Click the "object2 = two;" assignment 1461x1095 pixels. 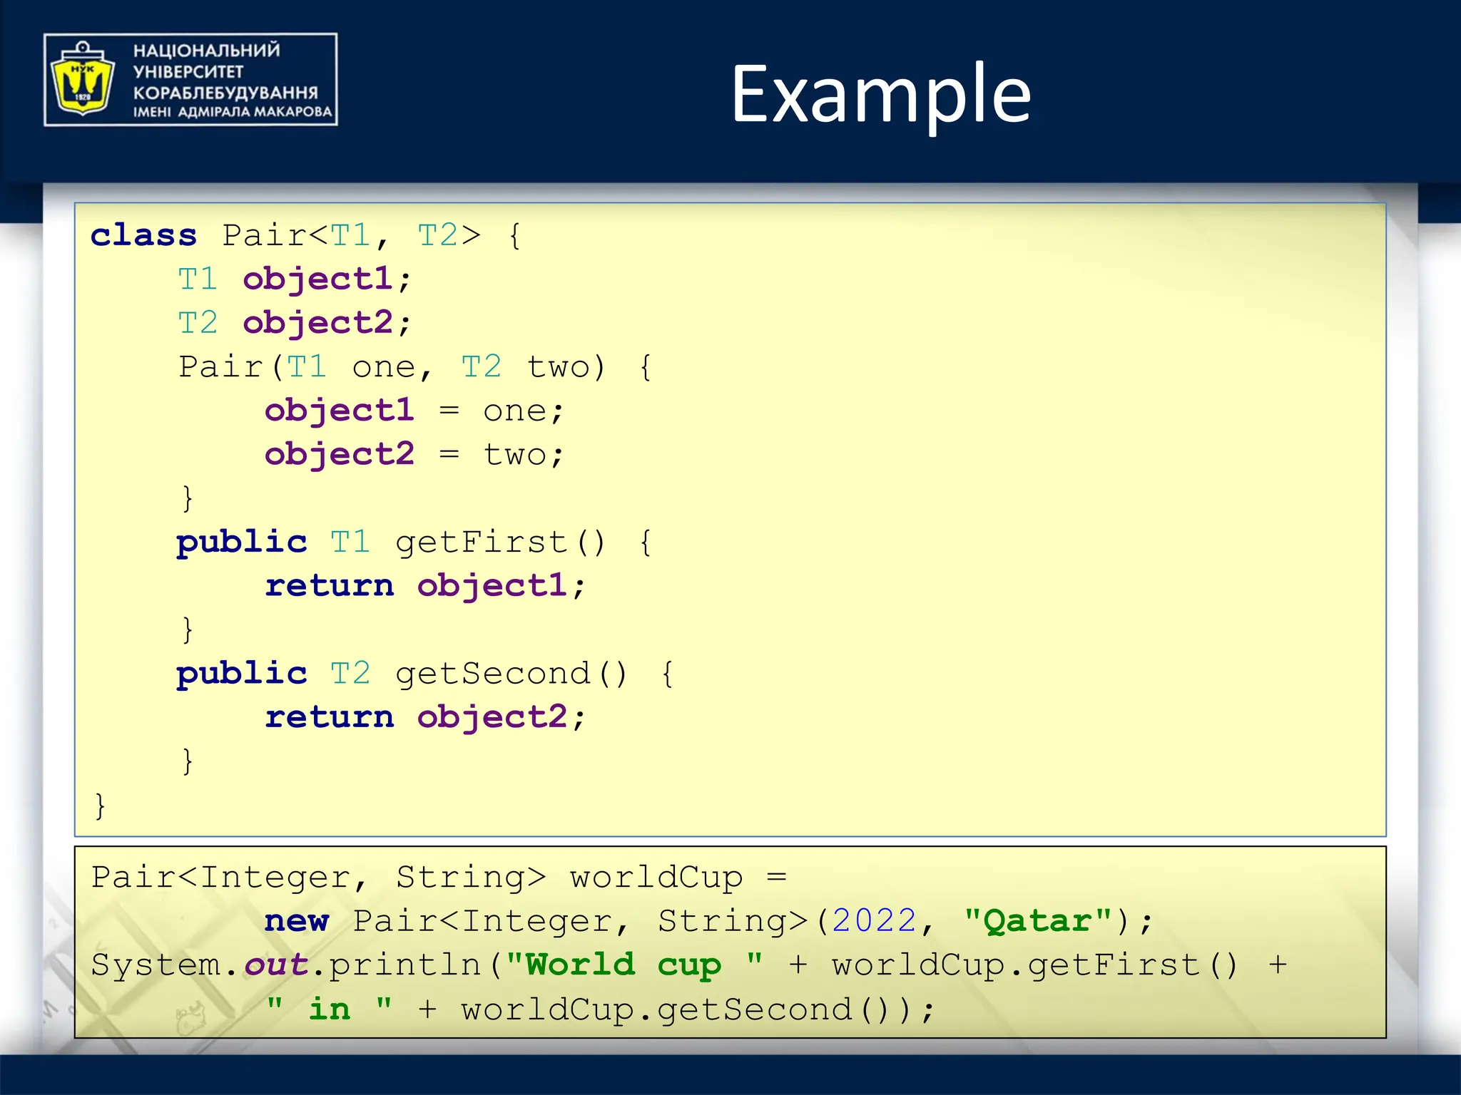414,455
